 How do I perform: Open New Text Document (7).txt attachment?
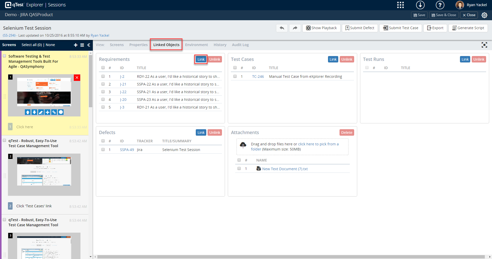pyautogui.click(x=285, y=169)
